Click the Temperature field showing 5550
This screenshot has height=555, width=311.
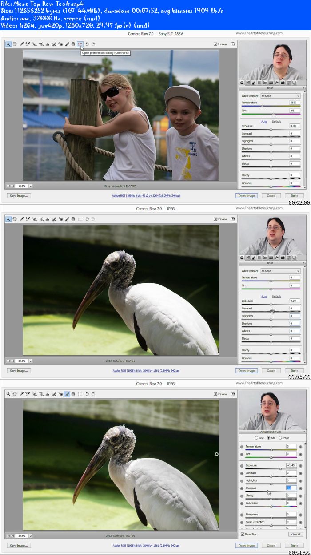click(x=295, y=103)
